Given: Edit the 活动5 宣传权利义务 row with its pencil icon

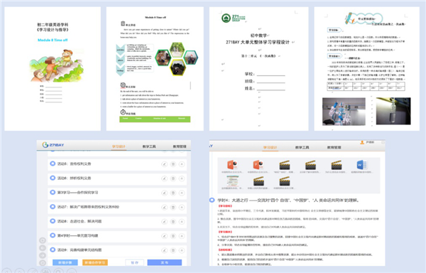Looking at the screenshot, I should pos(165,164).
